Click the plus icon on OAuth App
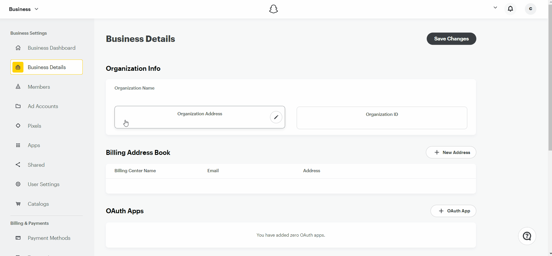 441,211
